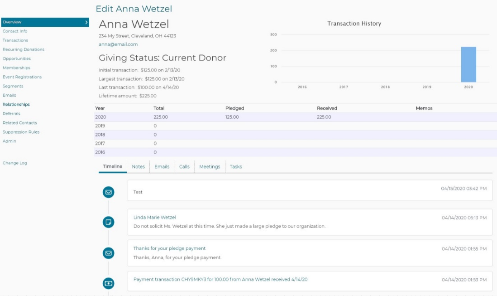
Task: Open the Change Log
Action: [15, 163]
